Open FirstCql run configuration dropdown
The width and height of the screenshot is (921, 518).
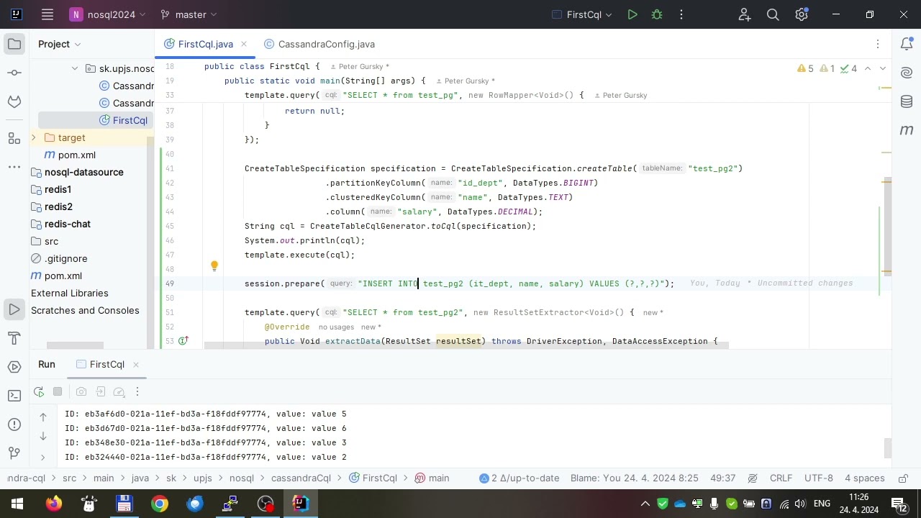click(x=581, y=14)
